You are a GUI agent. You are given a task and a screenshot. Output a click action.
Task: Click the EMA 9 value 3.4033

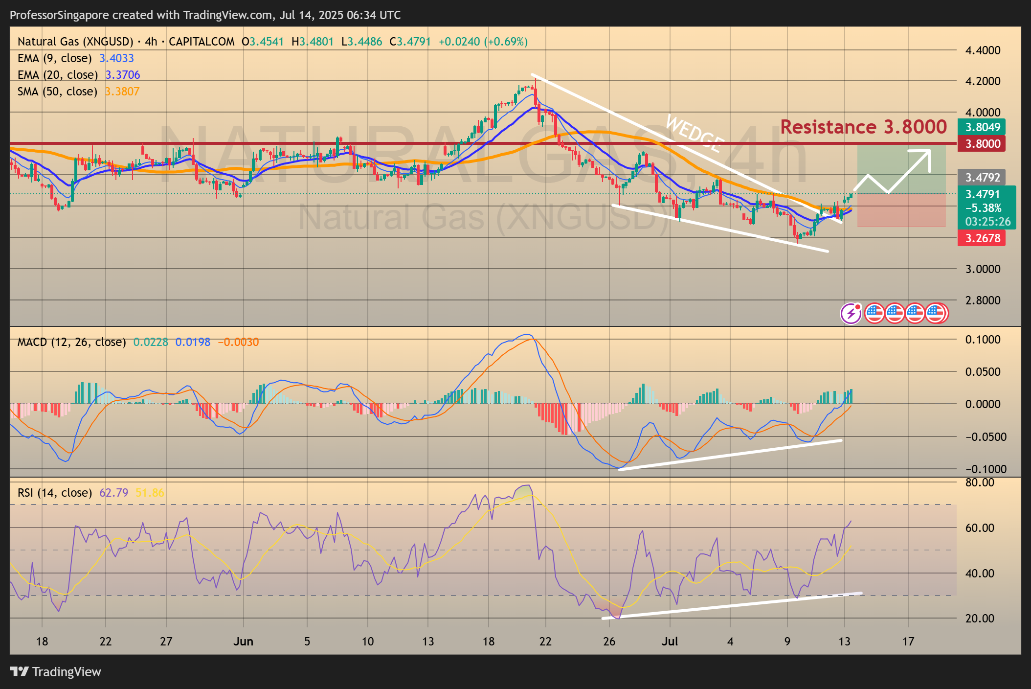point(116,58)
